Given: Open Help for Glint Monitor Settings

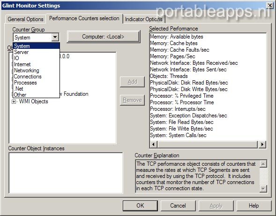Looking at the screenshot, I should pos(254,206).
